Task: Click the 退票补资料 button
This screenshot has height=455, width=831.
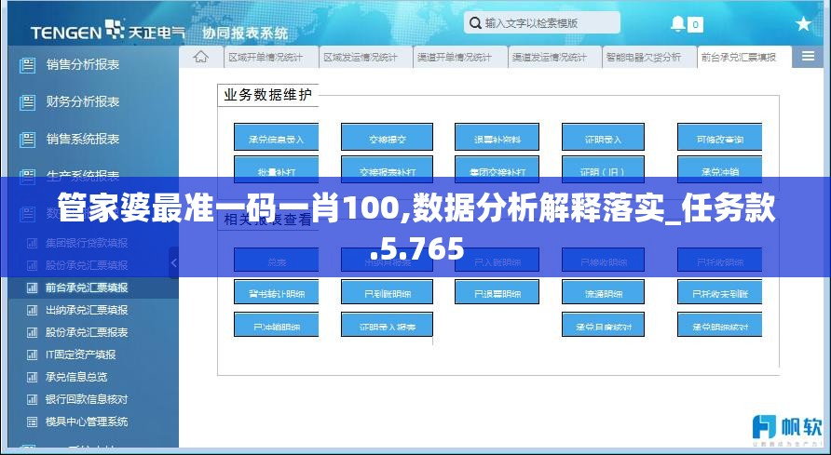Action: click(497, 137)
